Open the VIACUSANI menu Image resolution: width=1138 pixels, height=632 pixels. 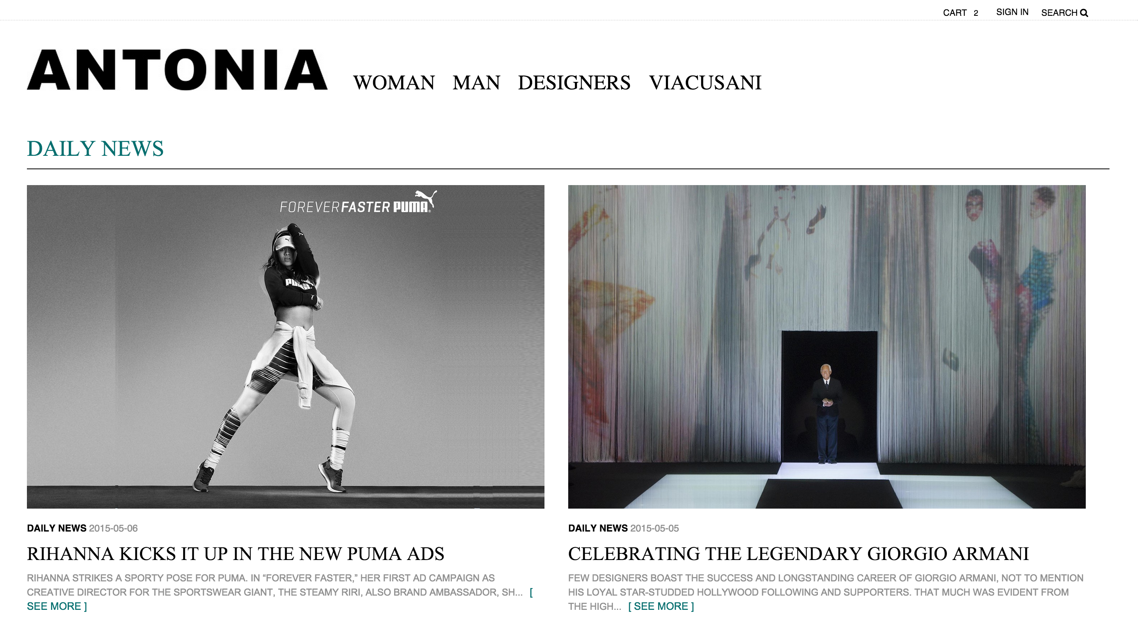coord(705,83)
